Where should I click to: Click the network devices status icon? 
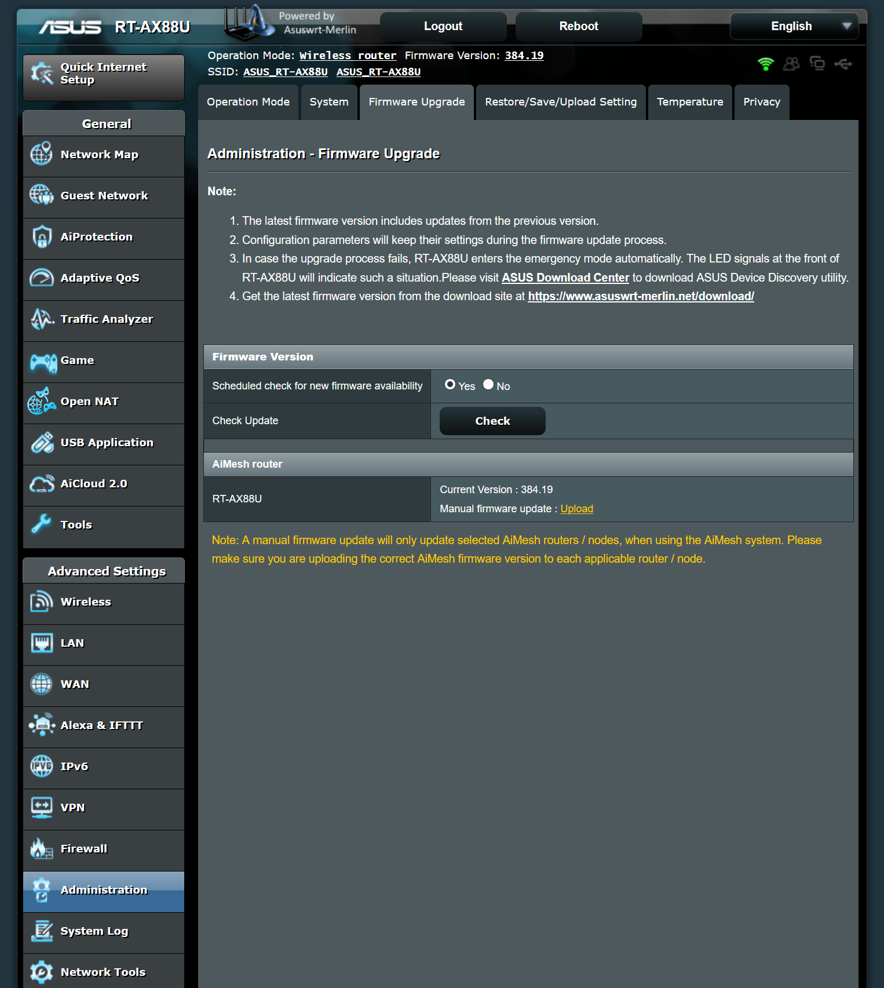pyautogui.click(x=817, y=63)
